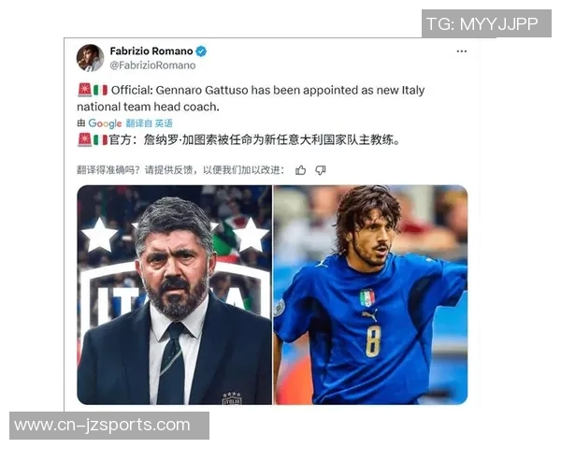Open the right photo of the player in blue jersey

click(x=370, y=295)
